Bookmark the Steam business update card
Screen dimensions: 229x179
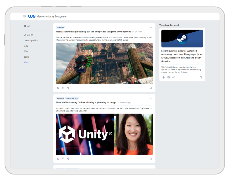[201, 77]
